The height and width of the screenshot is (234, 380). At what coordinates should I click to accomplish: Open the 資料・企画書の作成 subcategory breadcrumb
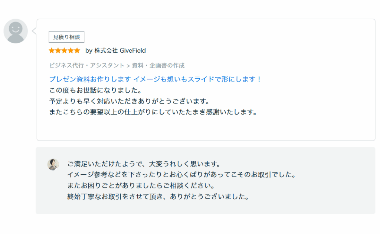(158, 65)
